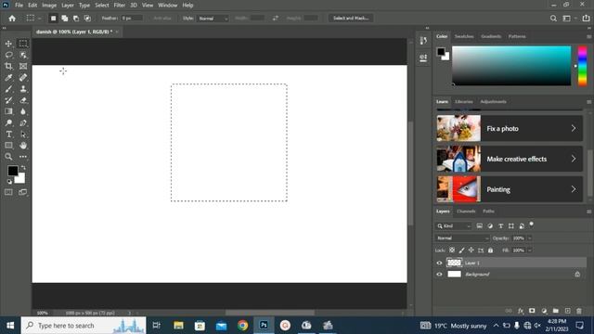Switch to the Swatches tab
Screen dimensions: 594x334
(464, 36)
